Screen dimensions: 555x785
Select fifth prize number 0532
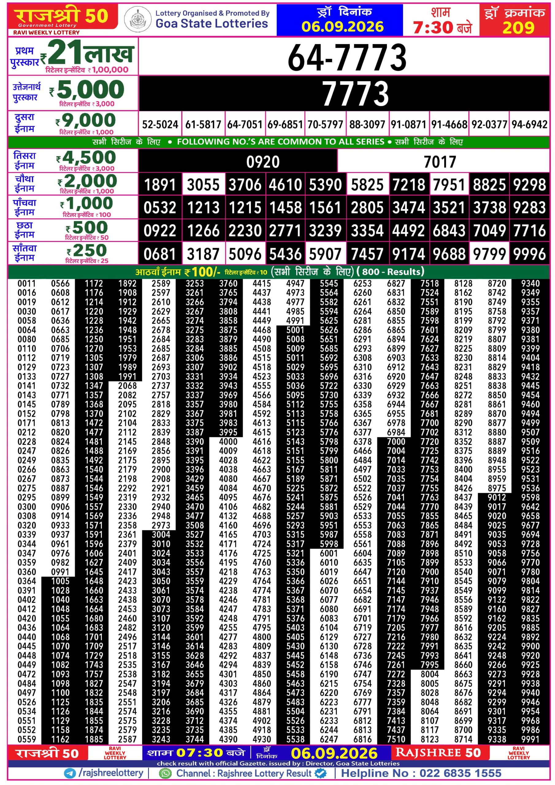[x=160, y=208]
